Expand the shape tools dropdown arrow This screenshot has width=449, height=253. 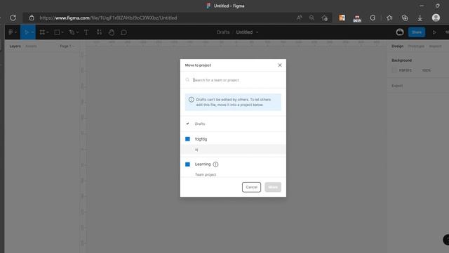pyautogui.click(x=62, y=32)
